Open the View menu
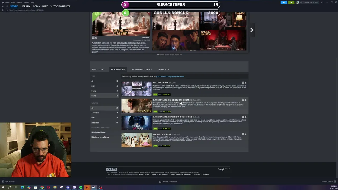338x190 pixels. (x=13, y=2)
